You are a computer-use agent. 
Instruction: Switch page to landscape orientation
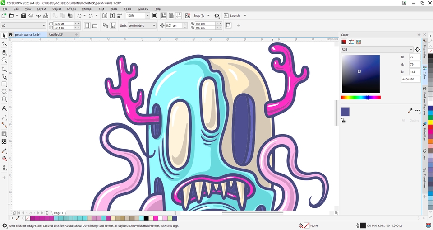tap(95, 26)
